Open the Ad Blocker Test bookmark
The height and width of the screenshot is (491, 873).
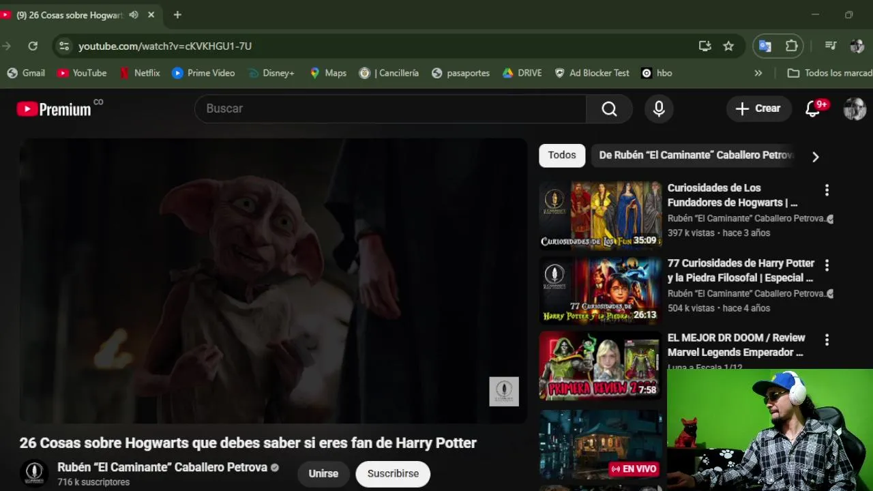click(x=591, y=73)
